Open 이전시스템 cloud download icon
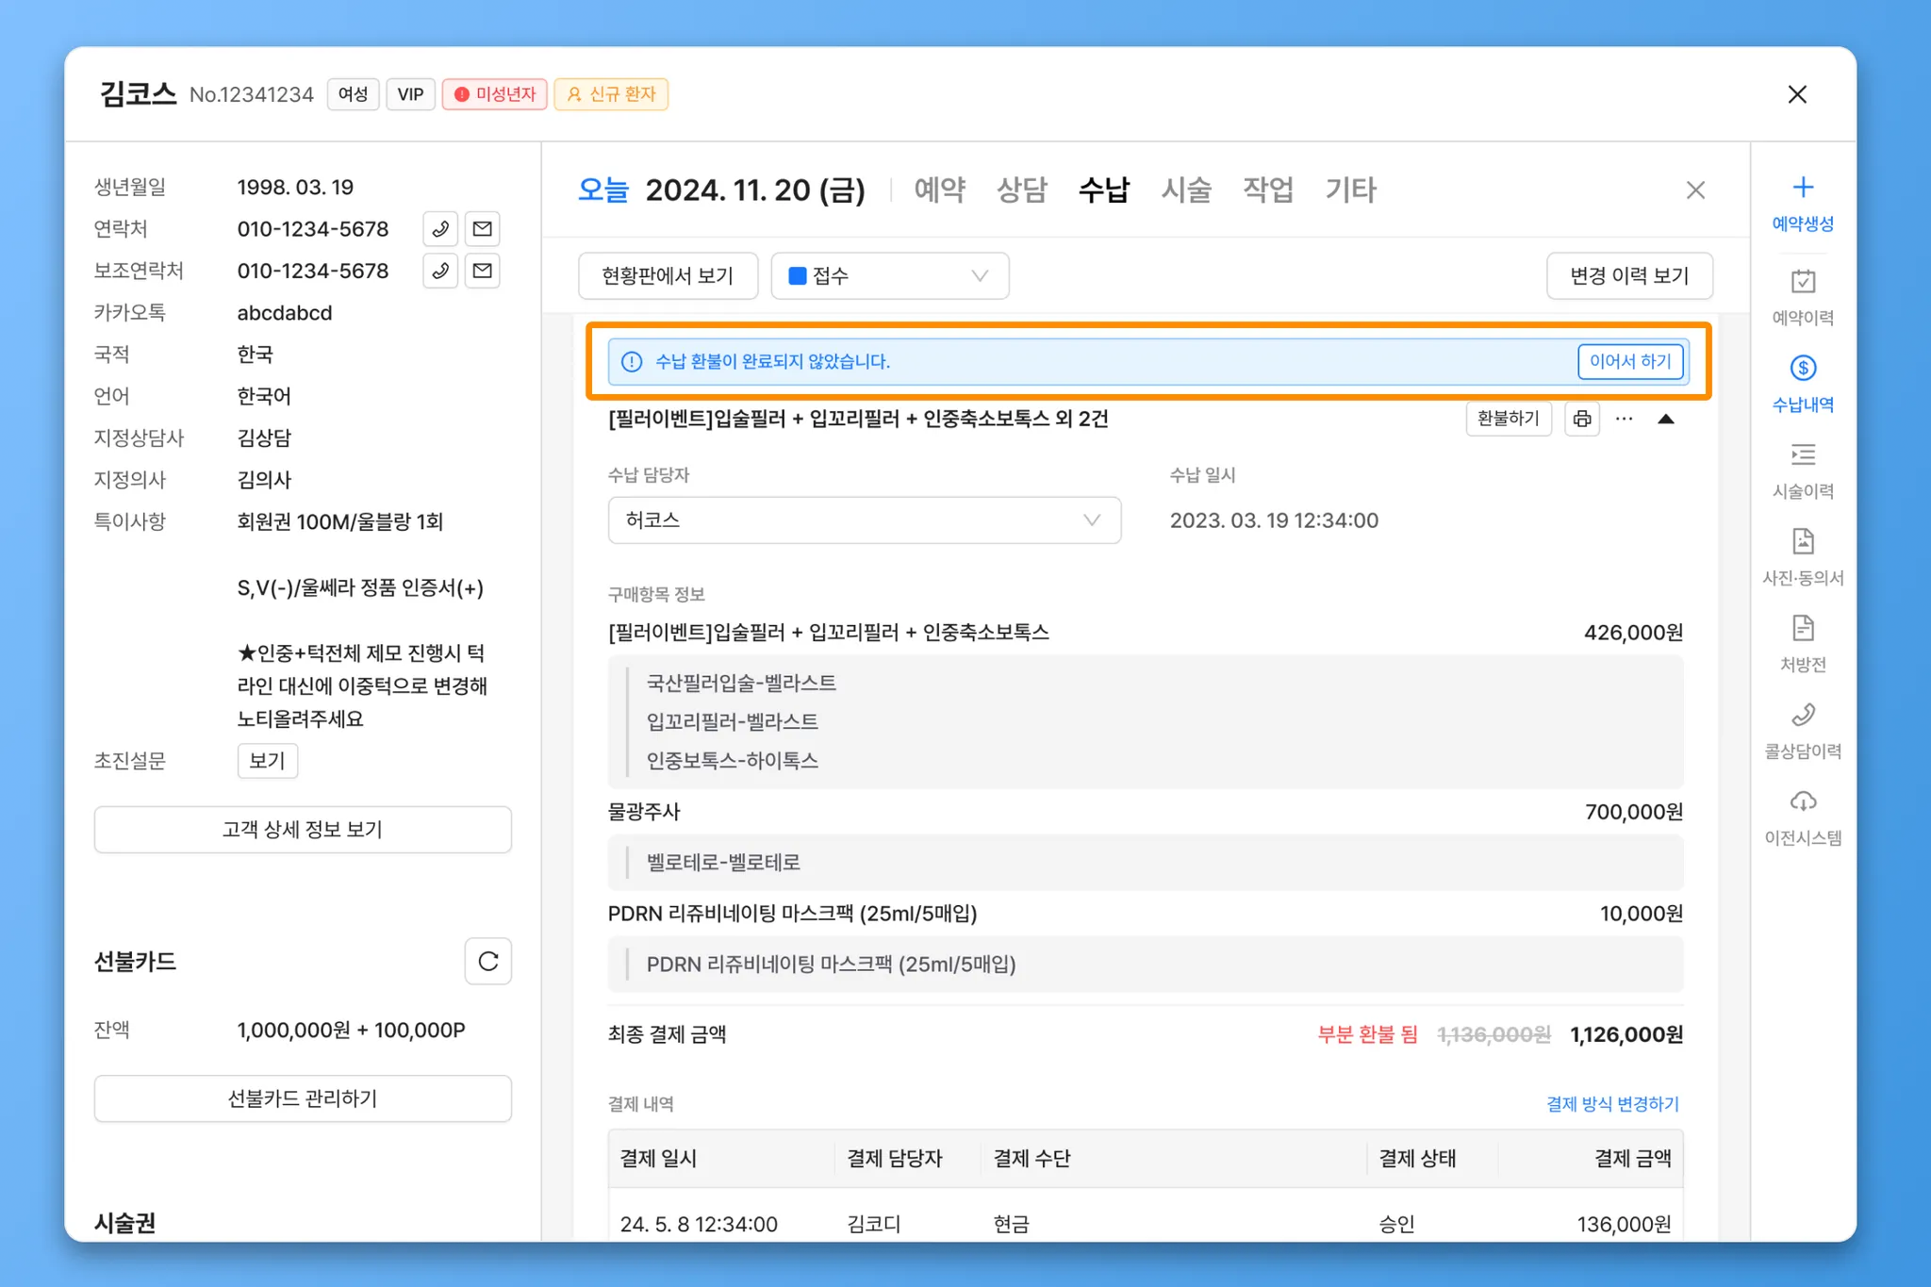 coord(1802,801)
